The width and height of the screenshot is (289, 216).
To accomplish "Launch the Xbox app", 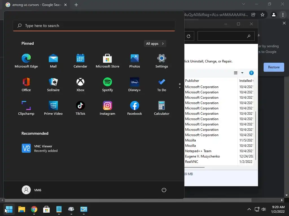I will tap(80, 85).
